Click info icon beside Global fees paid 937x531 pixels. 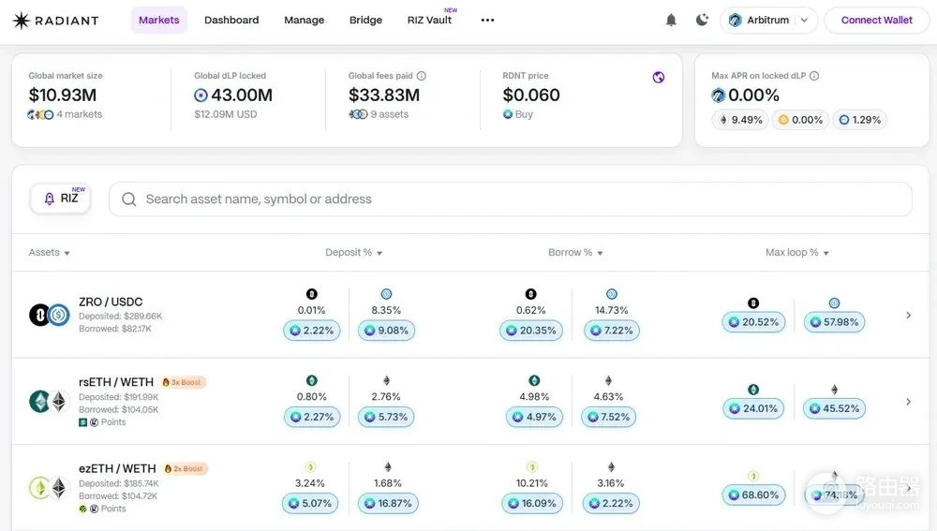click(x=422, y=76)
